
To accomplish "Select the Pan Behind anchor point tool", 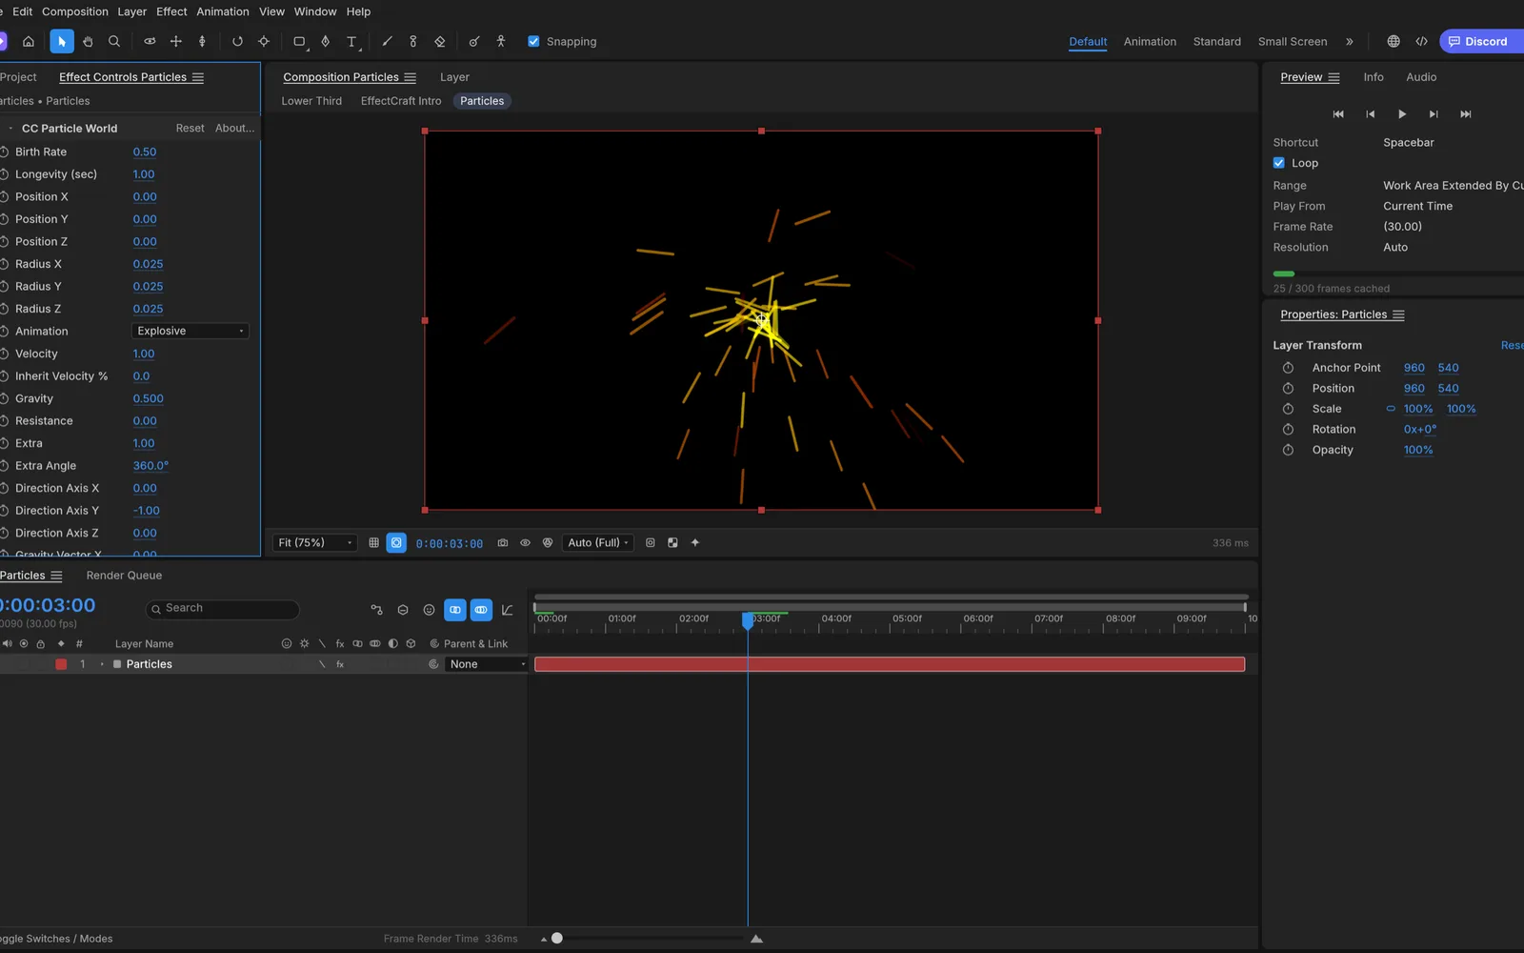I will [264, 42].
